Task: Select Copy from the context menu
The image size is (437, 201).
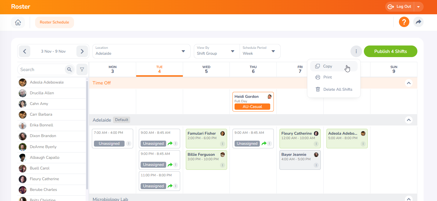Action: point(327,66)
